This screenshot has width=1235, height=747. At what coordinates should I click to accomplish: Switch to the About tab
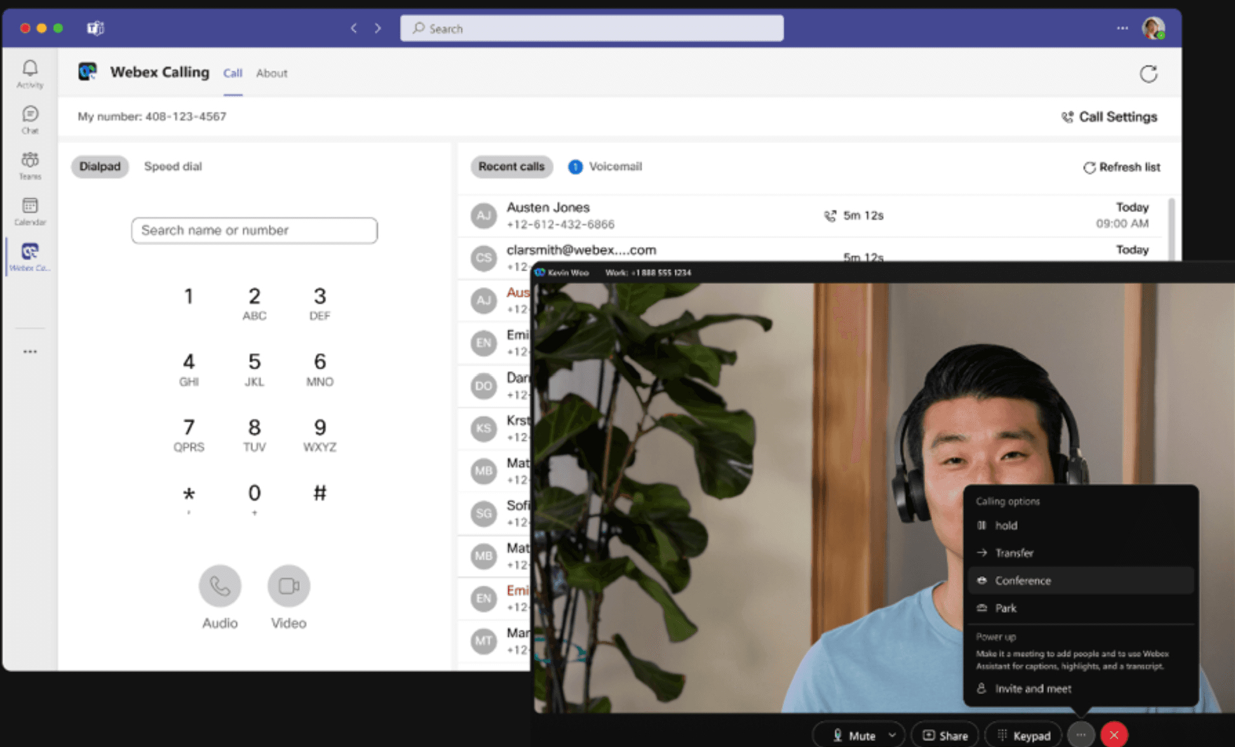point(272,73)
